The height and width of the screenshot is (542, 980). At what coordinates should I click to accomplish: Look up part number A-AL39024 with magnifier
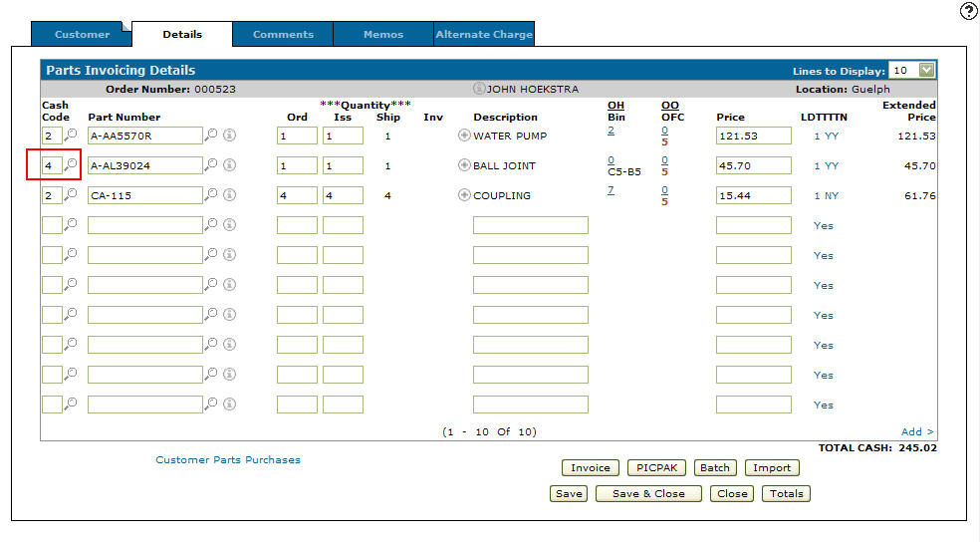pos(212,164)
